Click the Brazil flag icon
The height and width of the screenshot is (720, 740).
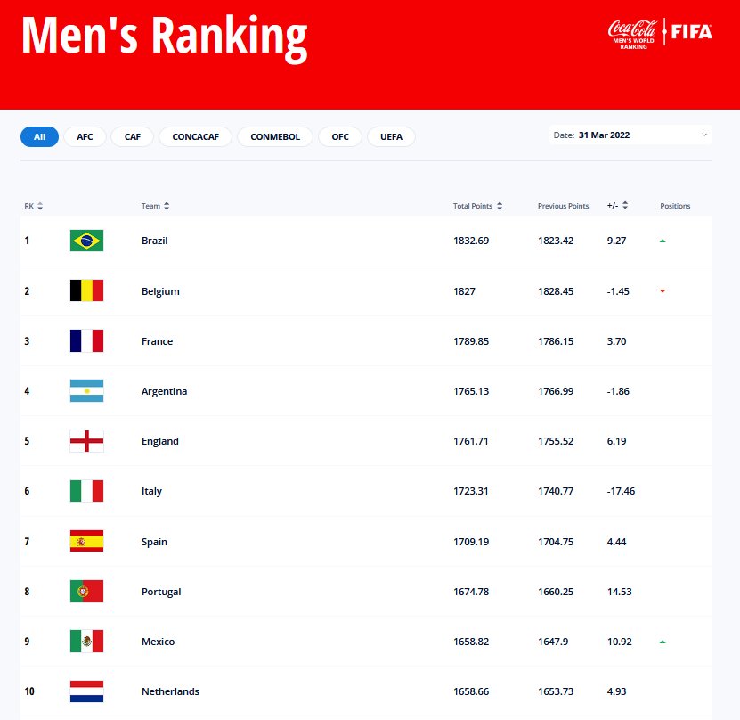click(x=86, y=241)
